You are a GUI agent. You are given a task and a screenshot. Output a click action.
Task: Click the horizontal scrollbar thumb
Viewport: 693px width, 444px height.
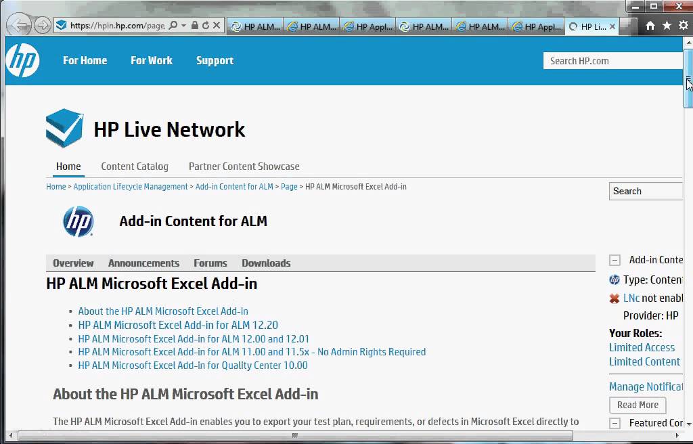pos(295,436)
